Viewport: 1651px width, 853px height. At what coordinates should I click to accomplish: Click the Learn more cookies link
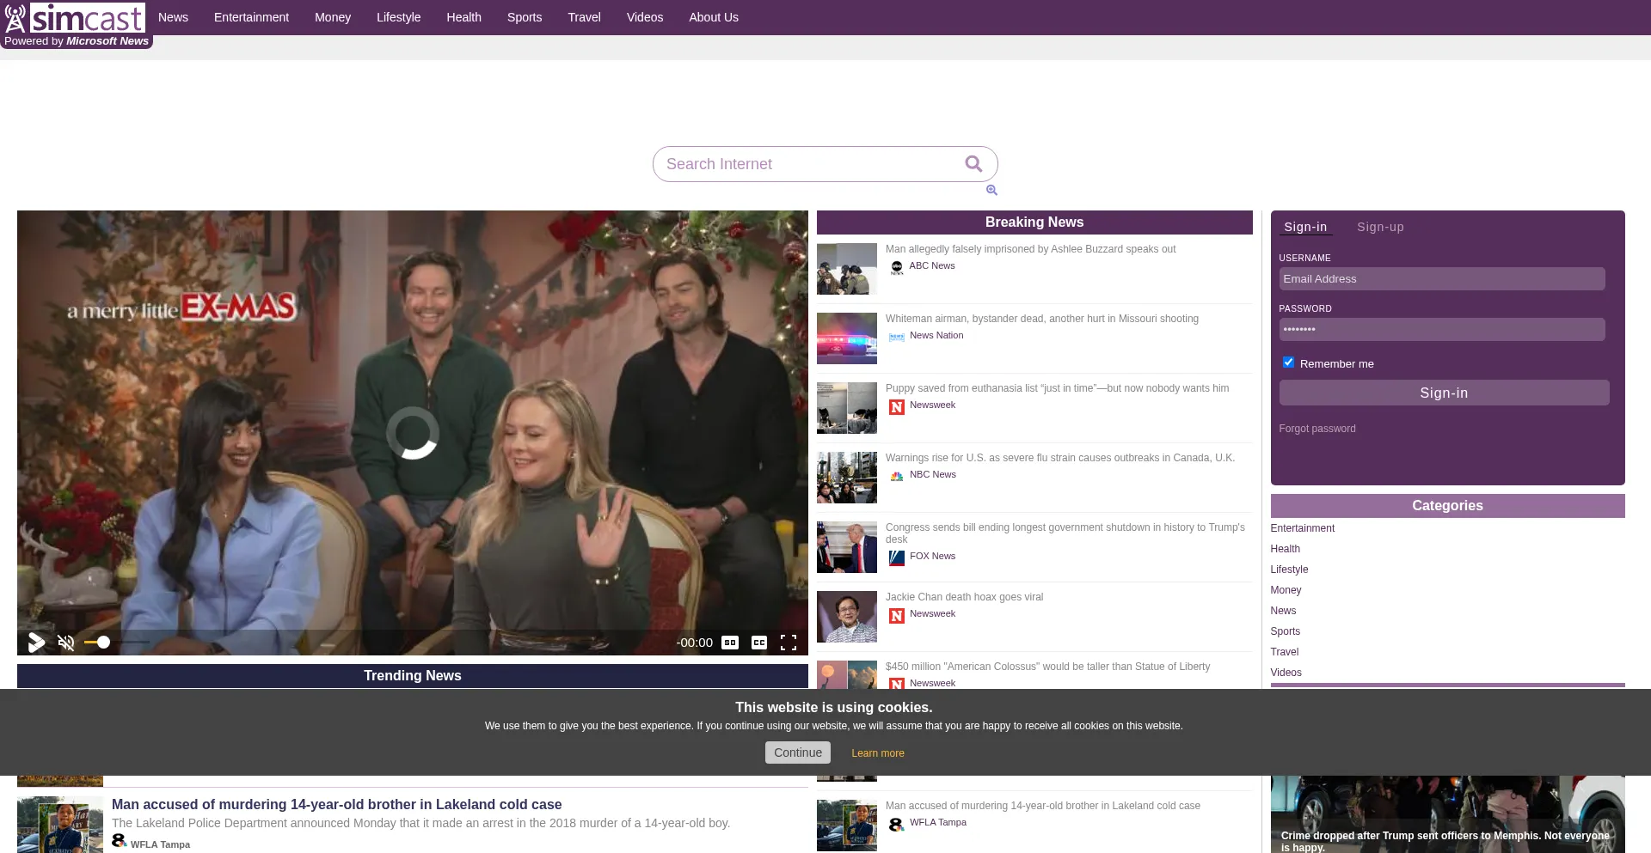point(877,753)
